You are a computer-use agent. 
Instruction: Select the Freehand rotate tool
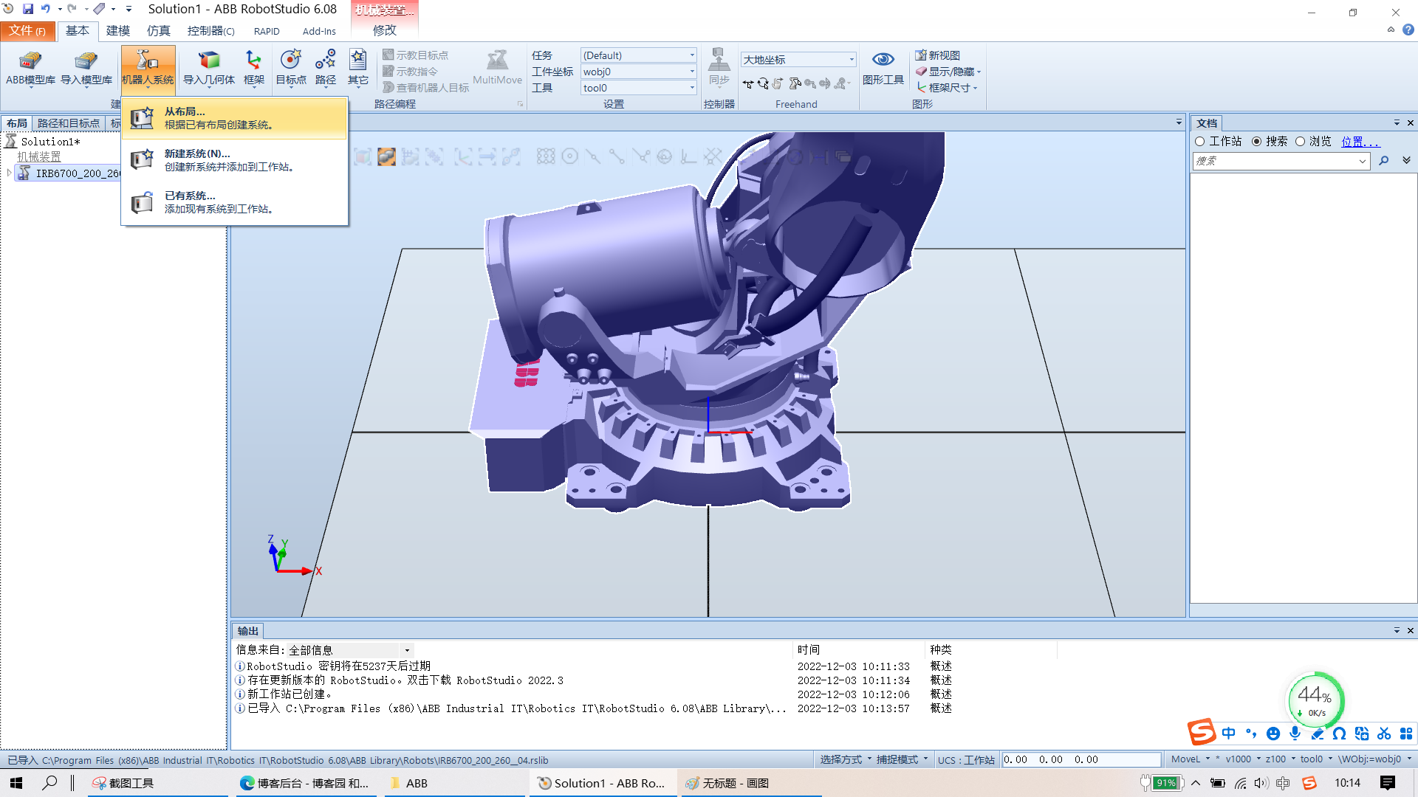coord(763,84)
